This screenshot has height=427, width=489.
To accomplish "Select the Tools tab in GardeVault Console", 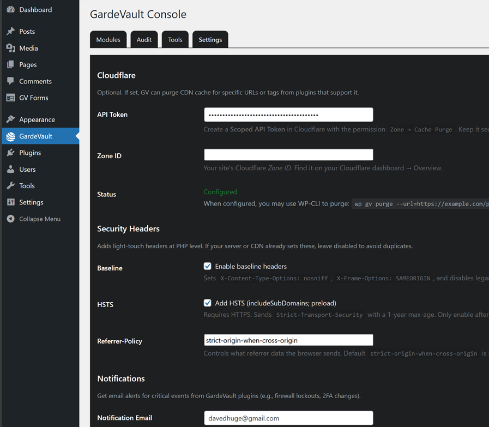I will coord(175,39).
